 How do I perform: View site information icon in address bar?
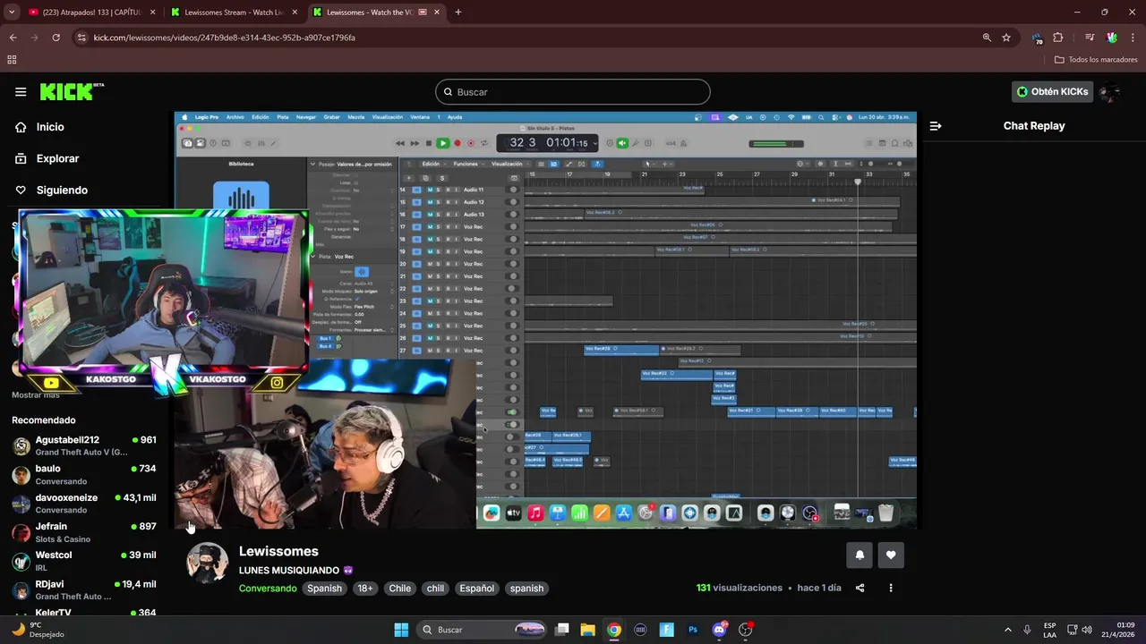[81, 38]
